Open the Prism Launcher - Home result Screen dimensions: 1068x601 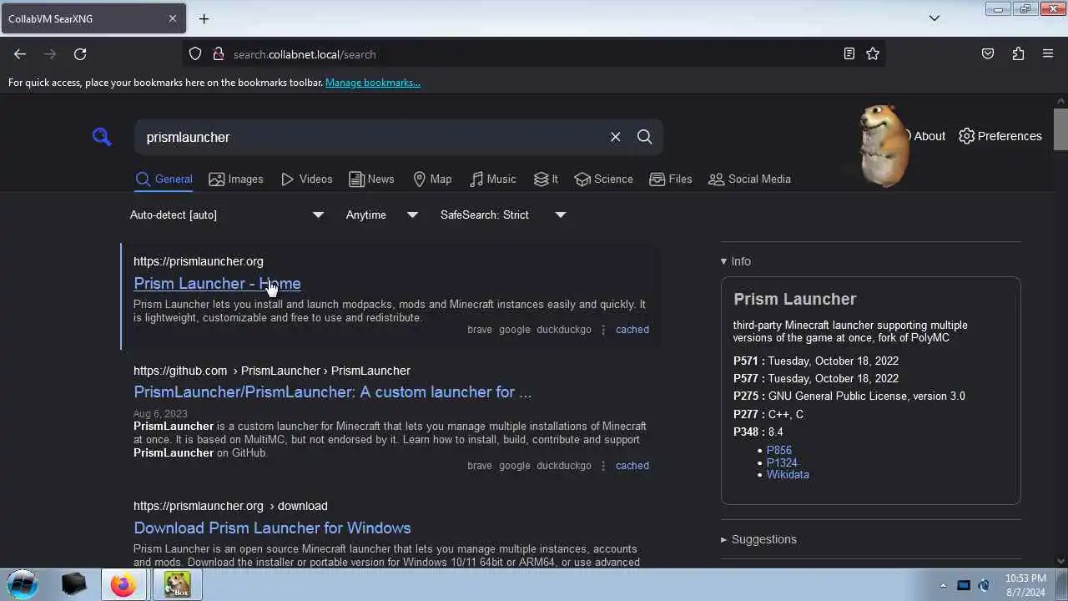click(217, 283)
